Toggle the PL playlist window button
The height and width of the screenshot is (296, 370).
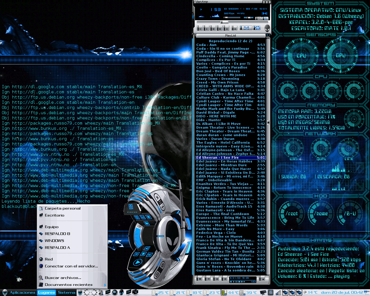(266, 18)
